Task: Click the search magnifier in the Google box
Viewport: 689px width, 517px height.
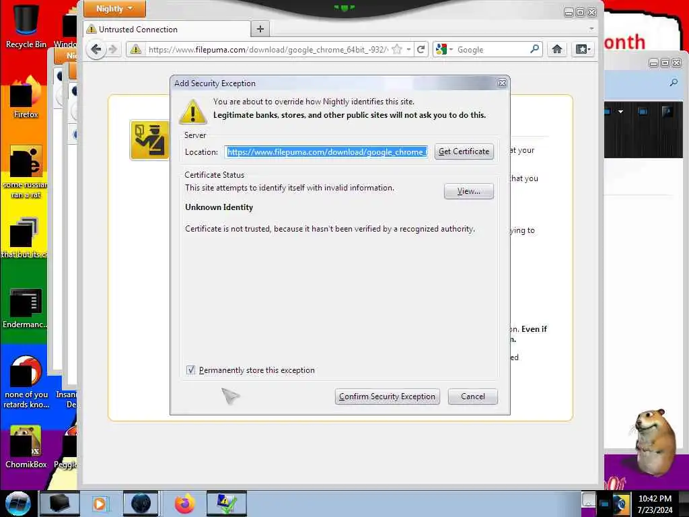Action: click(x=534, y=49)
